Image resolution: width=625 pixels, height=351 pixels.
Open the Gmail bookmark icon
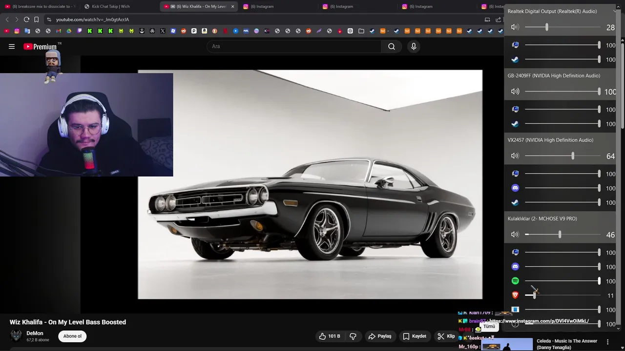pos(59,31)
